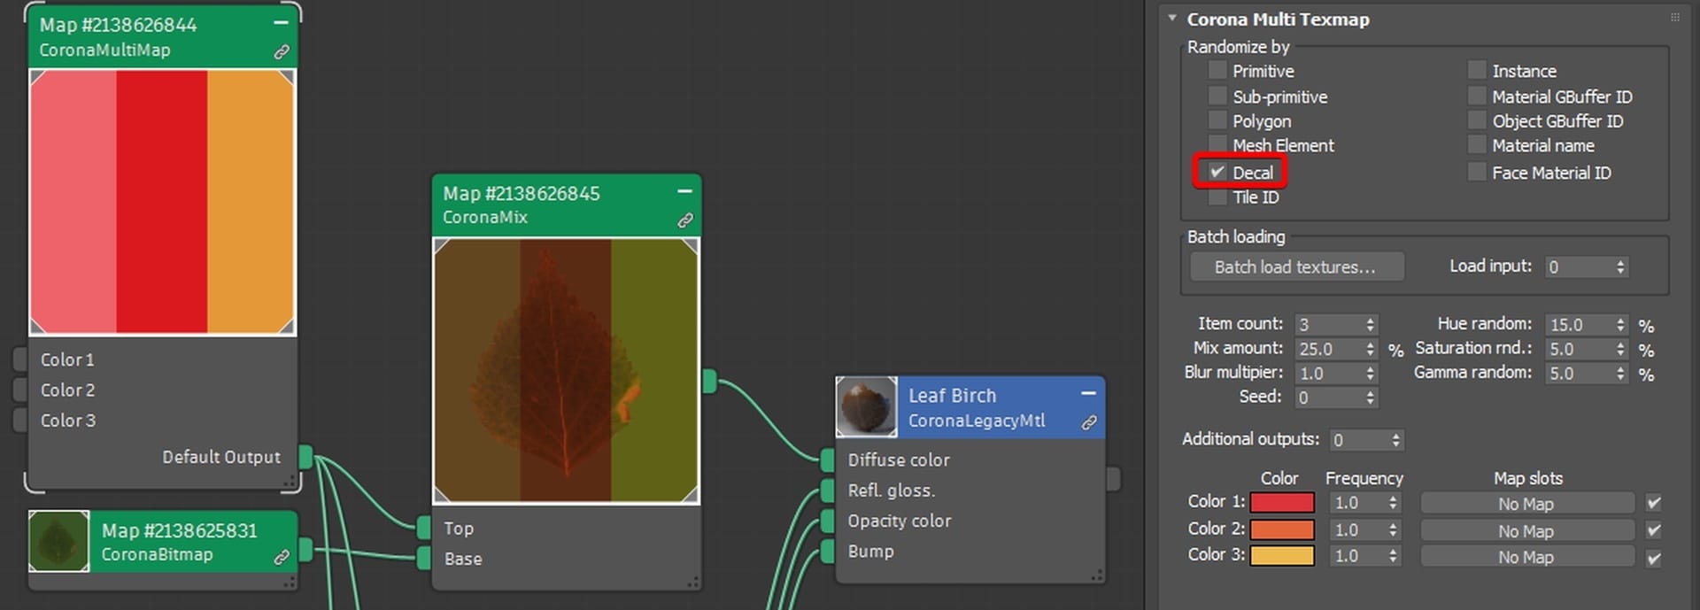Toggle the Color 3 map enabled checkbox
Screen dimensions: 1700x610
pos(1653,558)
